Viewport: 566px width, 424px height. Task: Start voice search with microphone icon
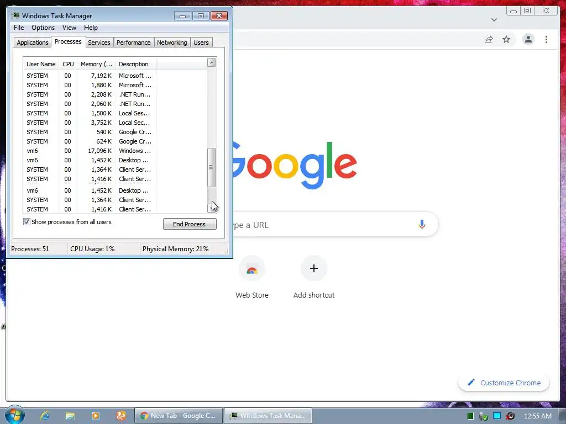(x=422, y=224)
